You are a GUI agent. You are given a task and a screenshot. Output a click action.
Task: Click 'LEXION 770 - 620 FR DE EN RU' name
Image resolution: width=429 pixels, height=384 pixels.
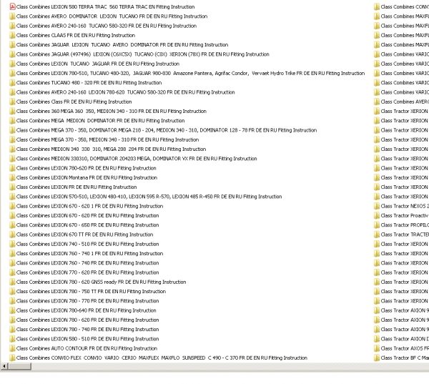coord(87,272)
